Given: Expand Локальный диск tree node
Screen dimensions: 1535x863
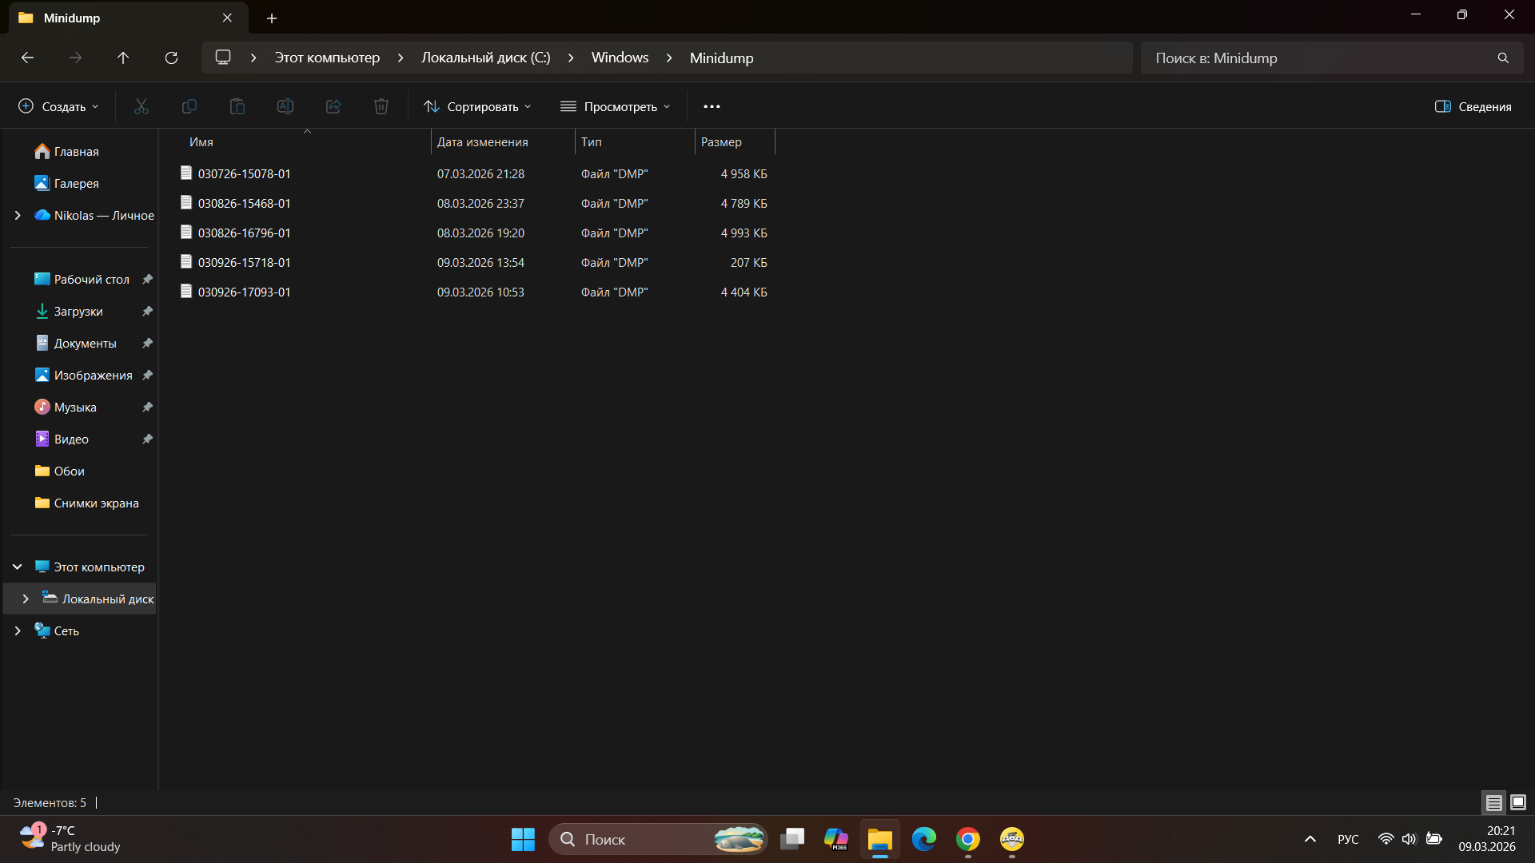Looking at the screenshot, I should [26, 599].
